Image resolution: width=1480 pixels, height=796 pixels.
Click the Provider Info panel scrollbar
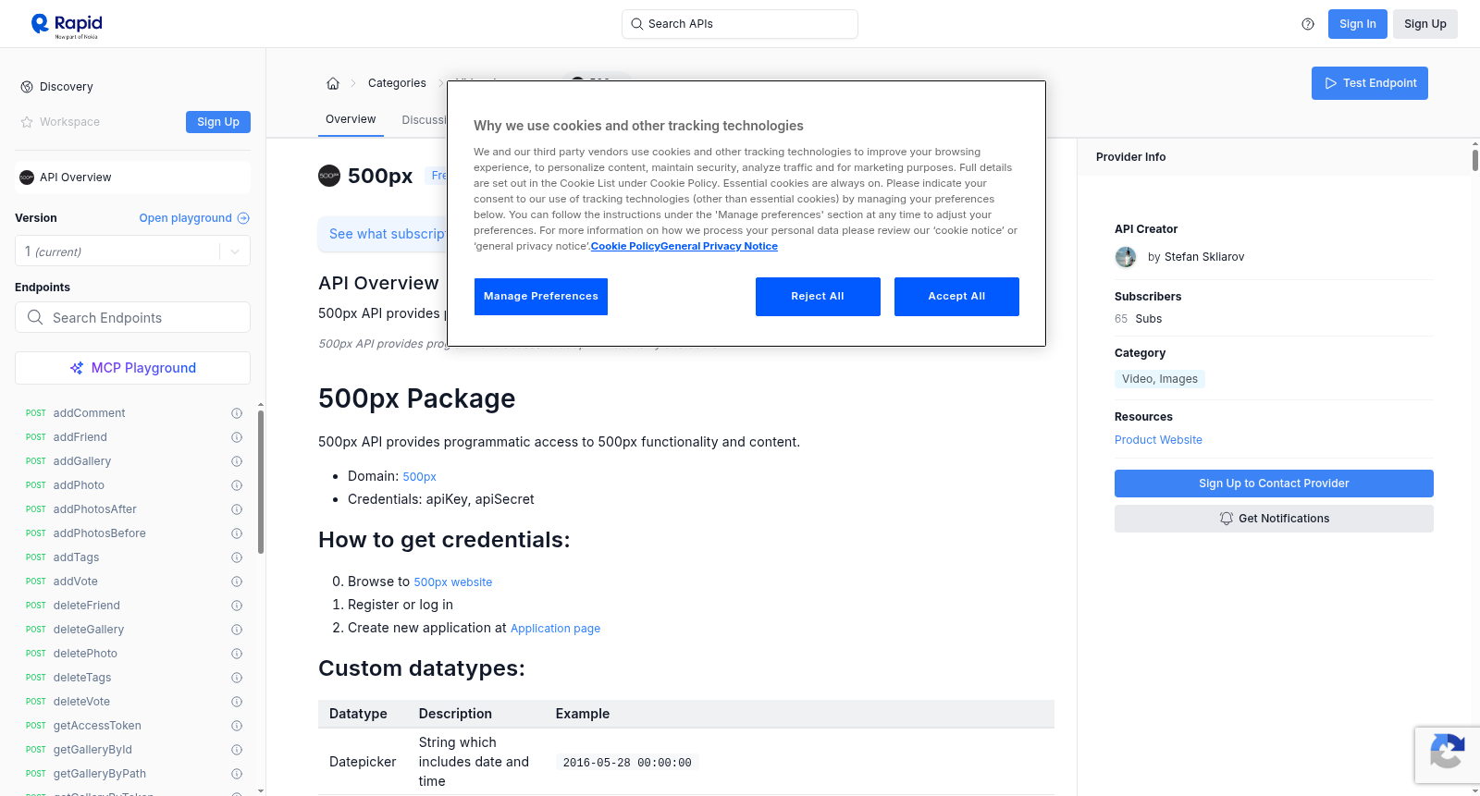[x=1474, y=159]
